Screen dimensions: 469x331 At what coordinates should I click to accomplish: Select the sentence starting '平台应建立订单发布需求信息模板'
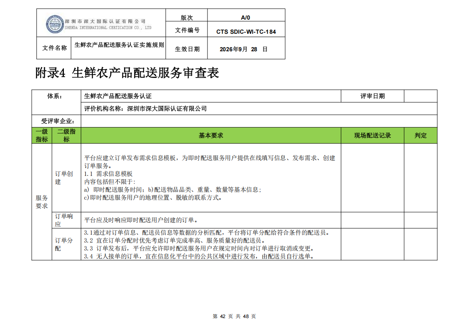[x=210, y=162]
